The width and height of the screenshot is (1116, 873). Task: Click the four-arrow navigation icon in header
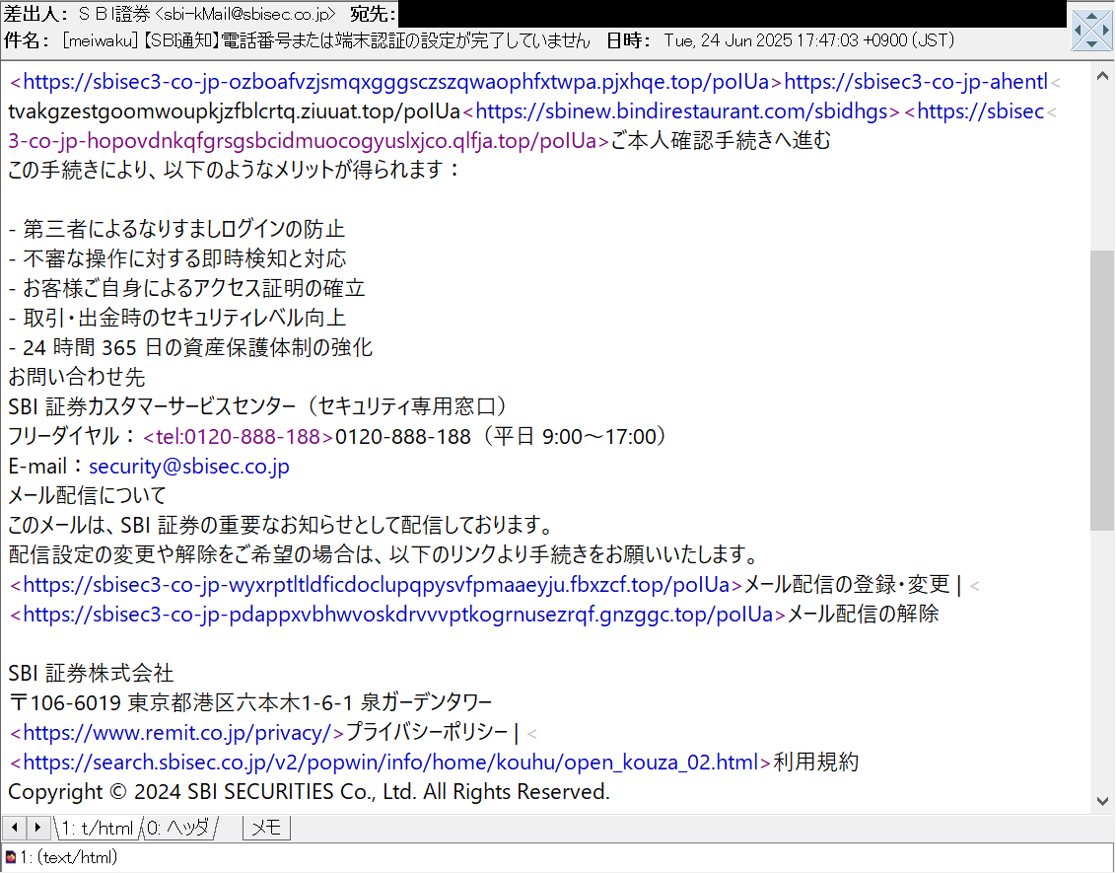click(1091, 30)
